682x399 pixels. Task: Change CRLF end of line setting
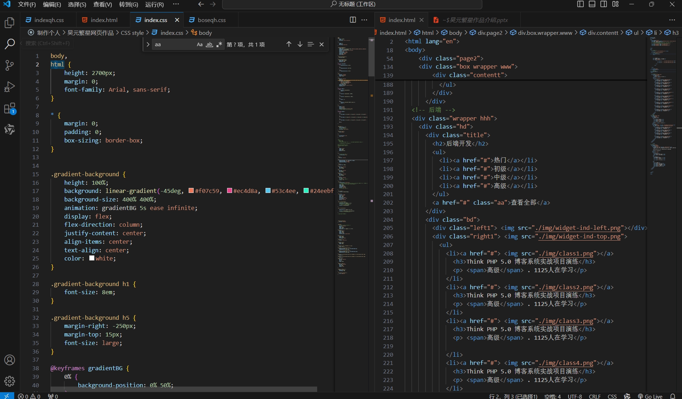[595, 396]
